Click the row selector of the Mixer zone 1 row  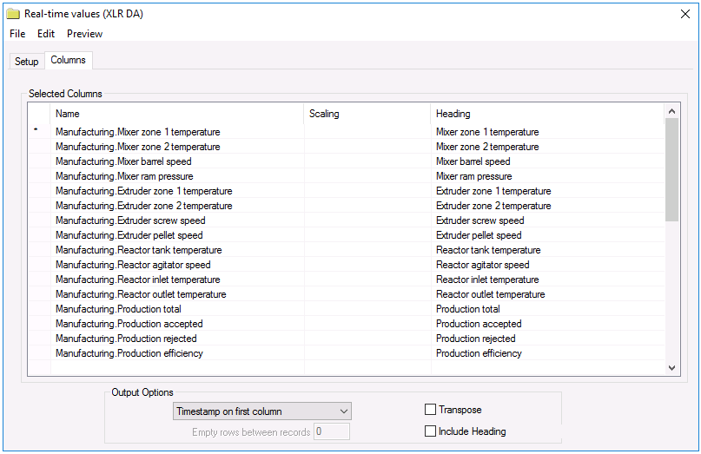pyautogui.click(x=39, y=132)
